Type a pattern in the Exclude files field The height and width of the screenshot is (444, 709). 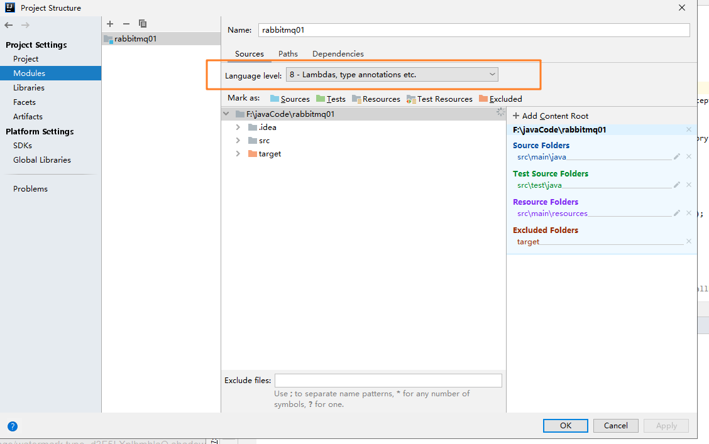click(388, 380)
